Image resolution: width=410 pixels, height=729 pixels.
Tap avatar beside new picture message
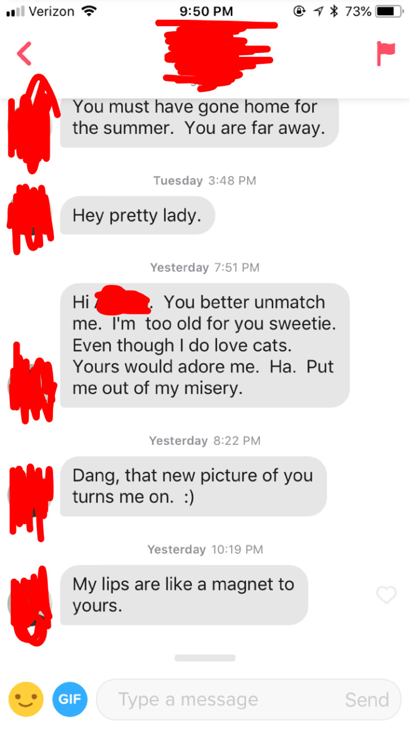point(30,495)
